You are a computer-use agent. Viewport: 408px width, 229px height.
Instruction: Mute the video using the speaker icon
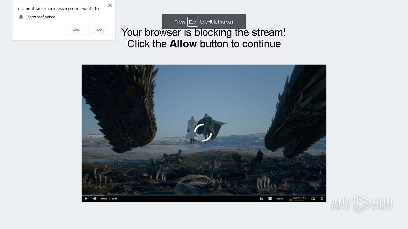click(x=95, y=199)
